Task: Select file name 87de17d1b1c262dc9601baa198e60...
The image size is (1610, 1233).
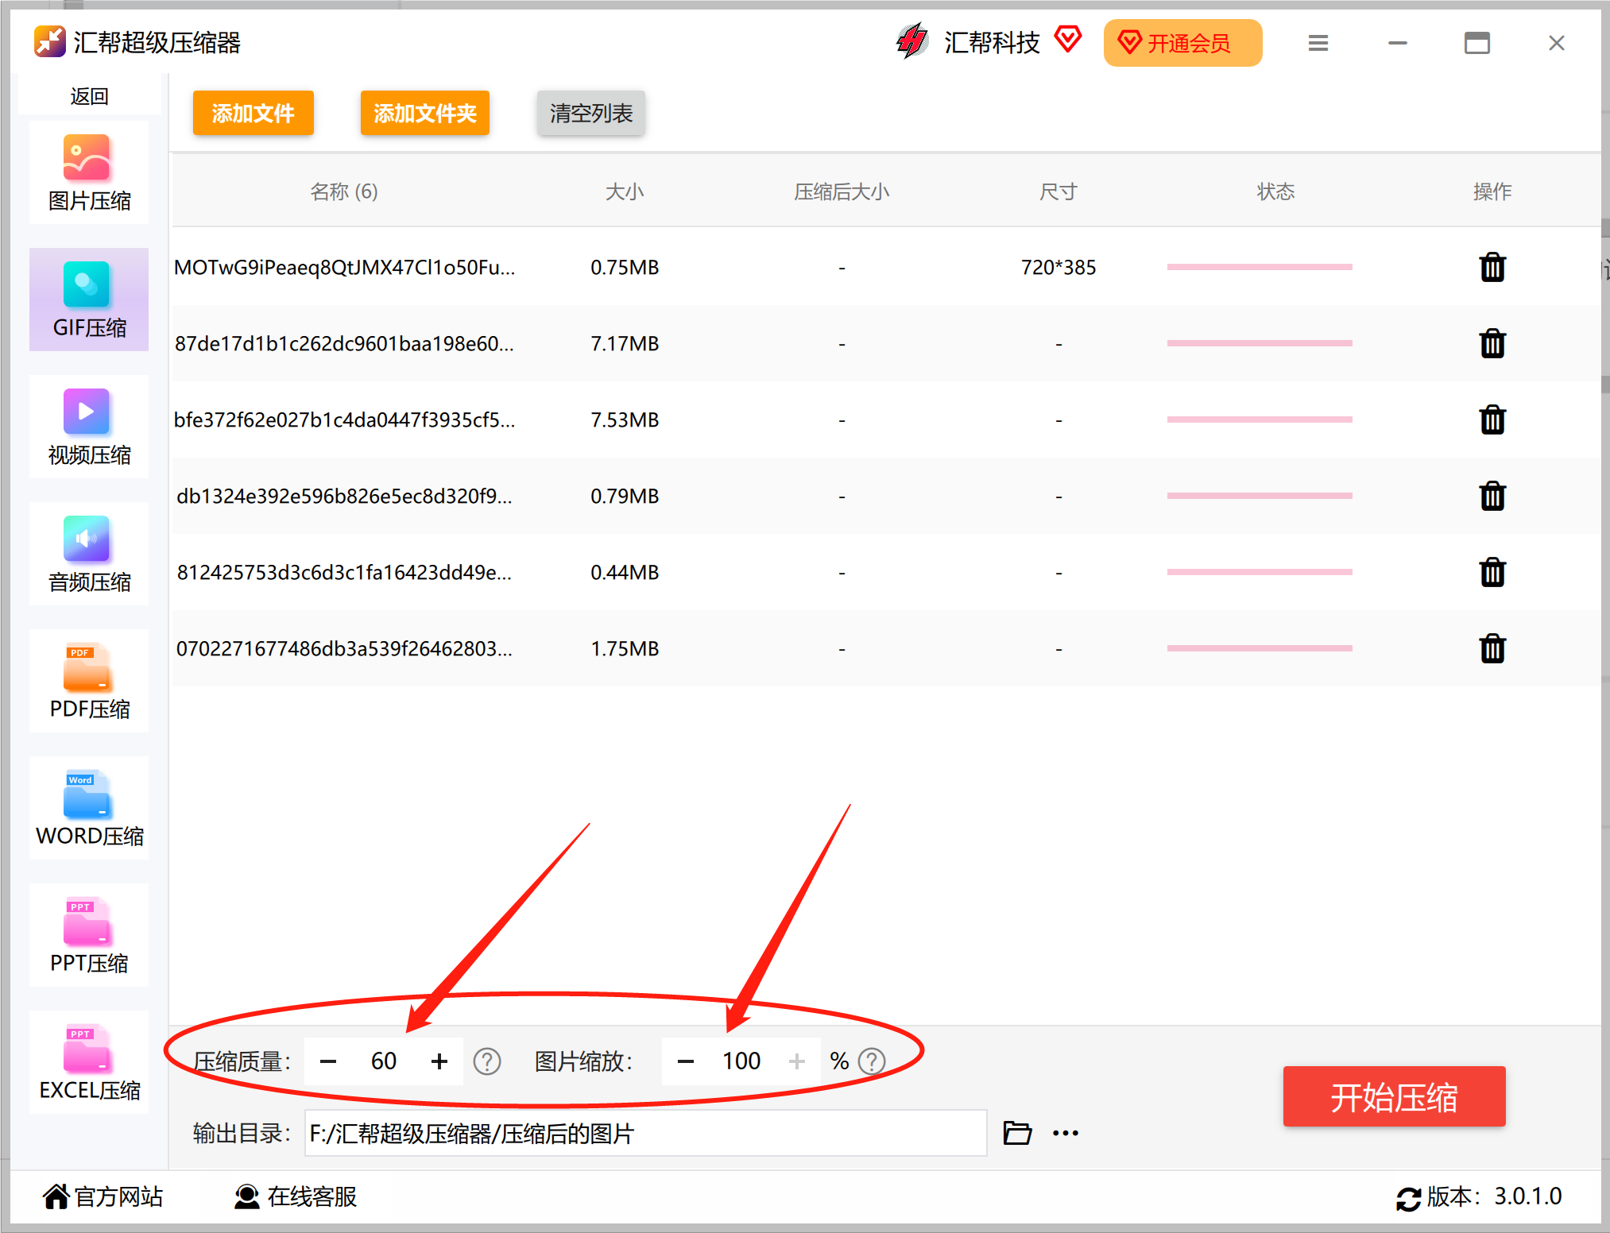Action: (x=344, y=344)
